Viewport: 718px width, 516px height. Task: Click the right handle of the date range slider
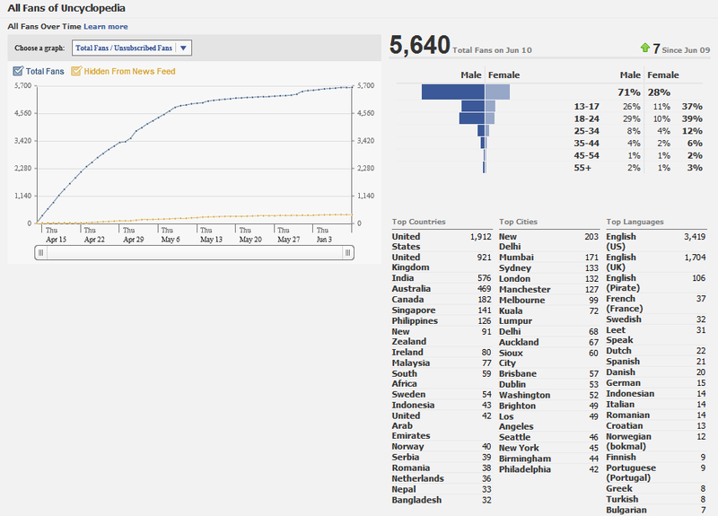click(347, 254)
